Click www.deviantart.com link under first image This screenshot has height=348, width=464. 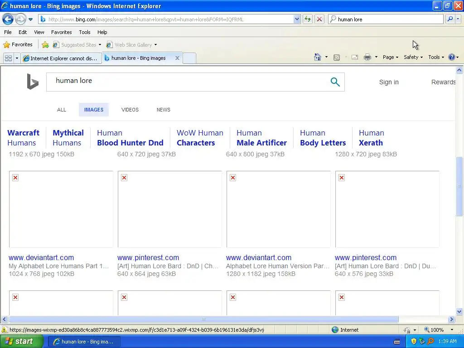pos(41,257)
